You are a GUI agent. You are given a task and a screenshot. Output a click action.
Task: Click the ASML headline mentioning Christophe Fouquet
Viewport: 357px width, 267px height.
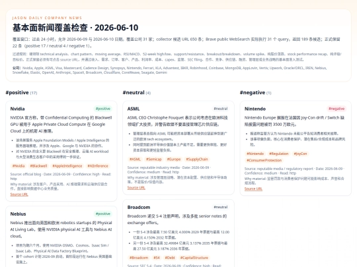point(178,121)
